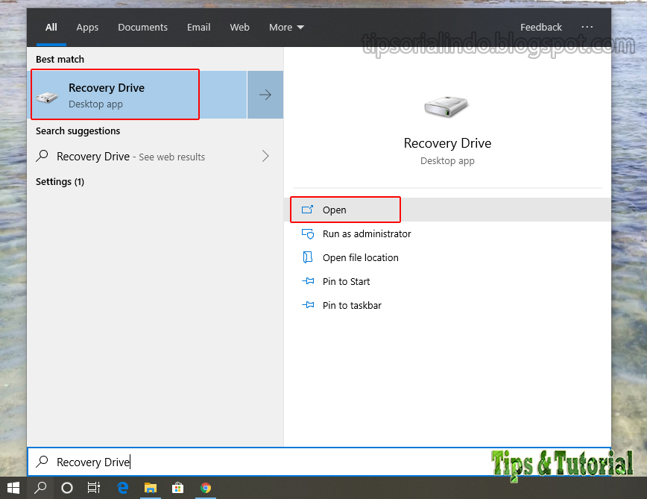Click the ellipsis menu near Feedback
The width and height of the screenshot is (647, 499).
(x=587, y=27)
